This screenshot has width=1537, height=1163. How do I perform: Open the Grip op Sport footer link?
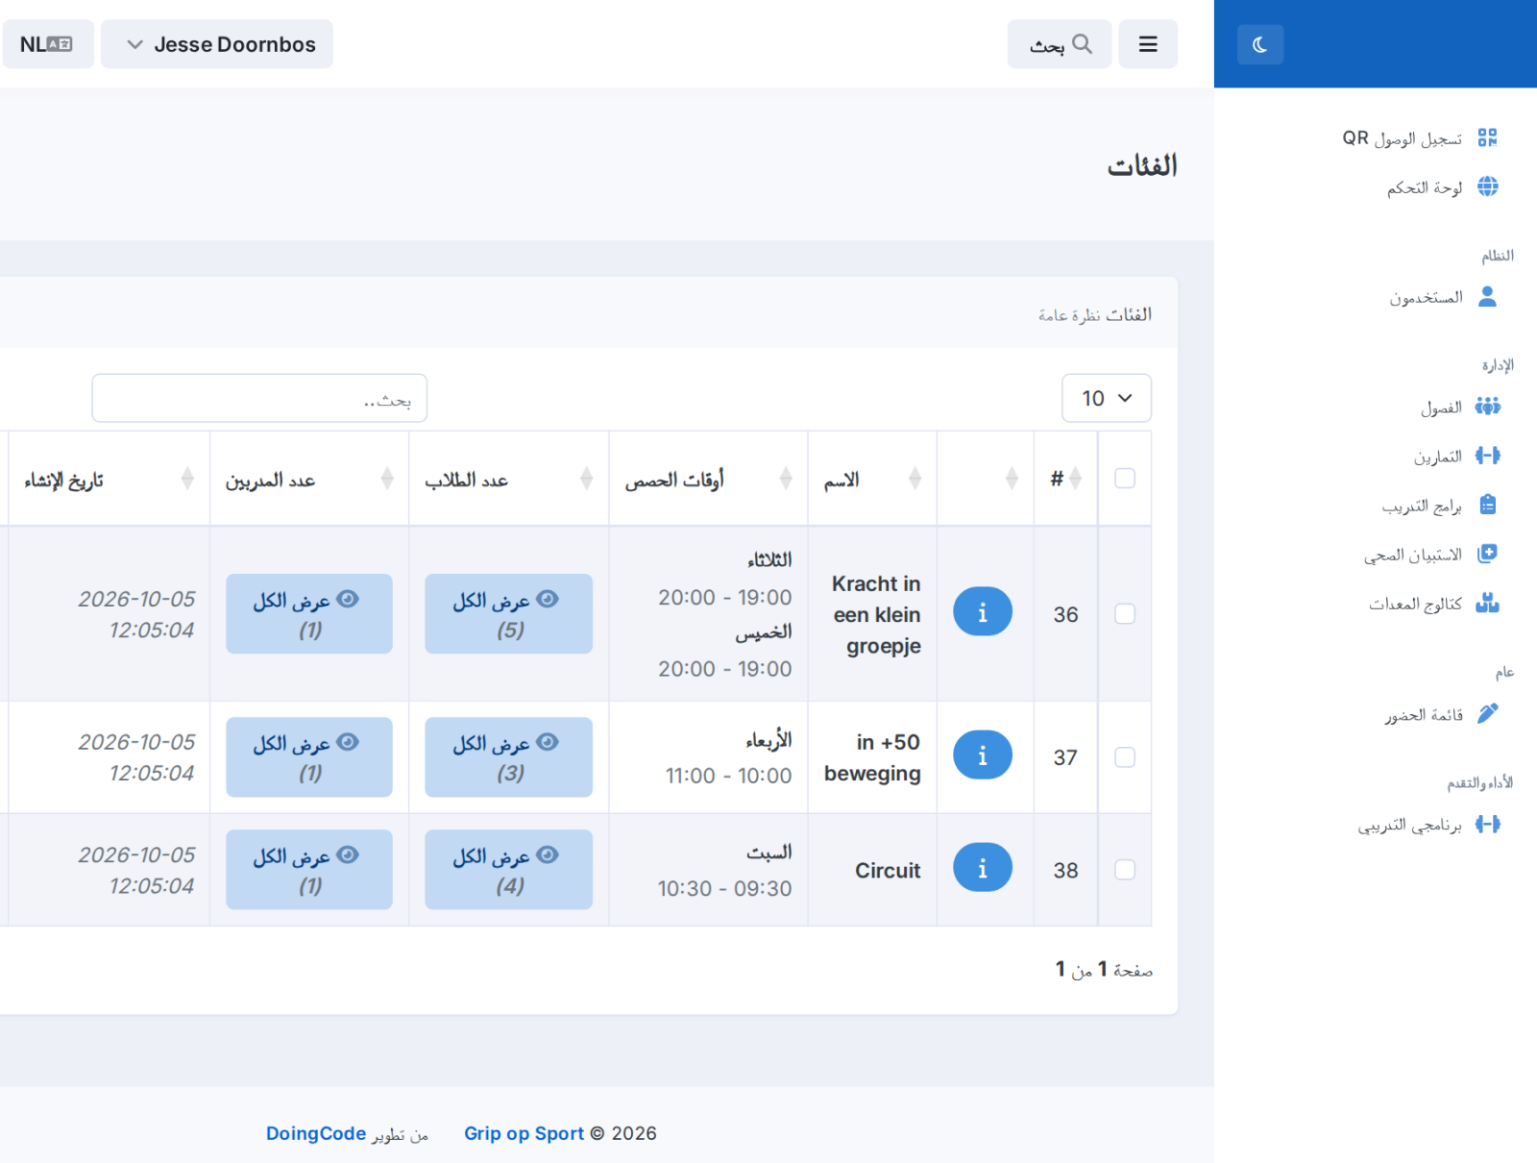[x=524, y=1133]
